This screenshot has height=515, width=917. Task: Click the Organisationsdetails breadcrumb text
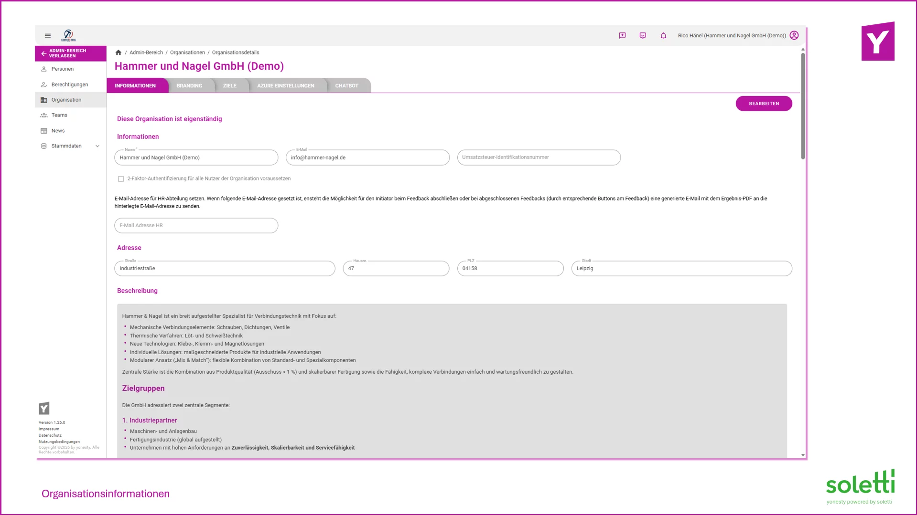(x=236, y=53)
